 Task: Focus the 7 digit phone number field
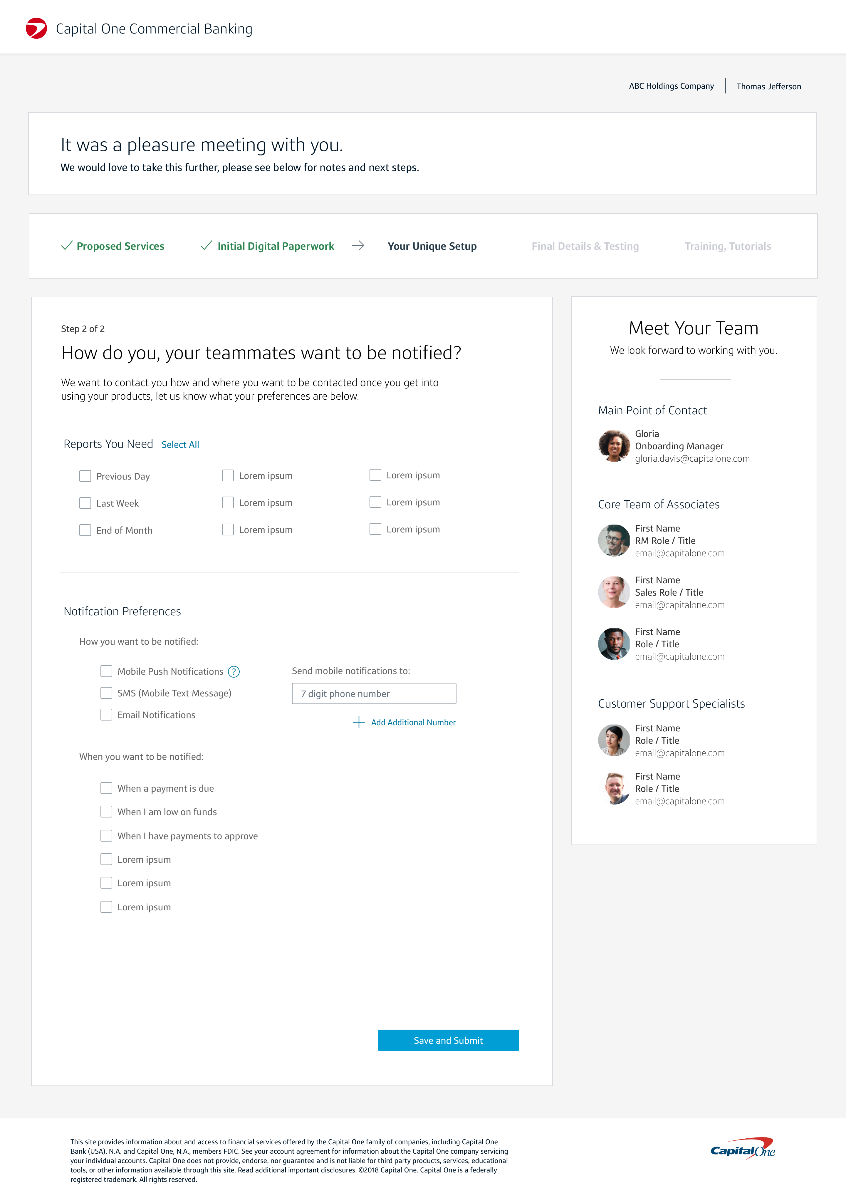coord(374,694)
